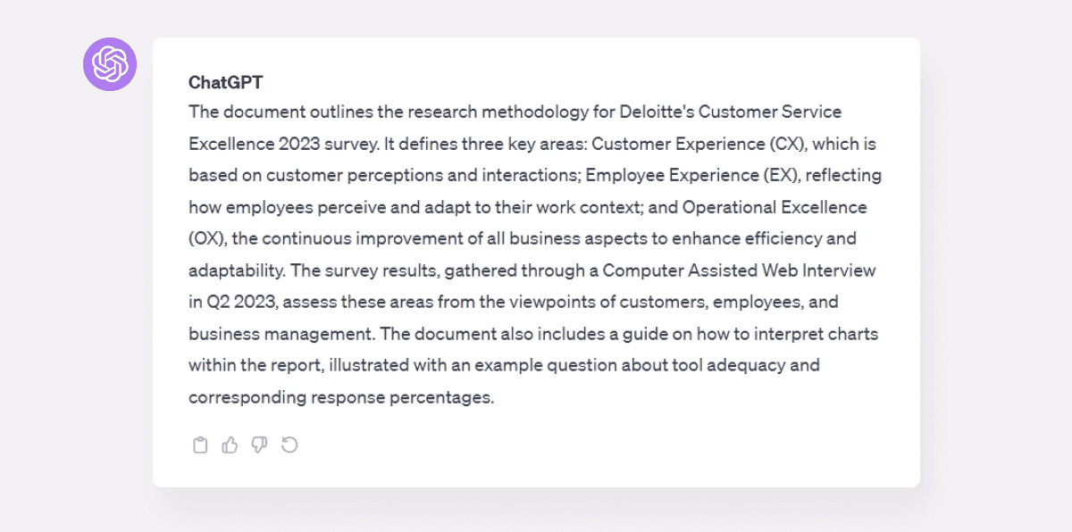The width and height of the screenshot is (1072, 532).
Task: Click the purple ChatGPT avatar logo
Action: pos(110,64)
